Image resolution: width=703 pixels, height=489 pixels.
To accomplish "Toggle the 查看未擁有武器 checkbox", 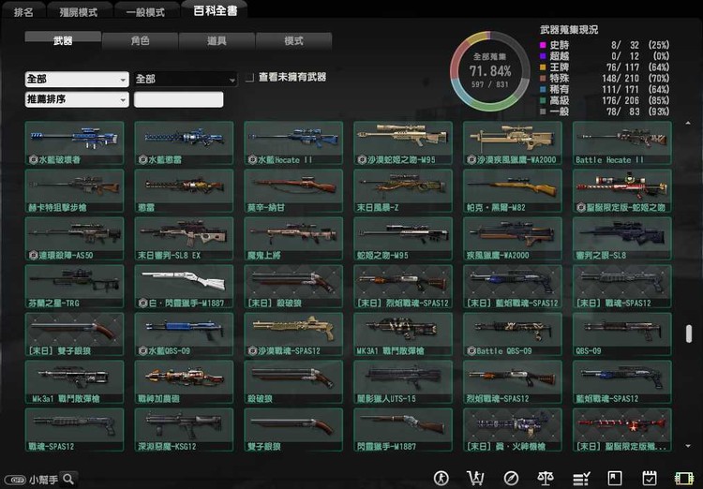I will (x=249, y=78).
